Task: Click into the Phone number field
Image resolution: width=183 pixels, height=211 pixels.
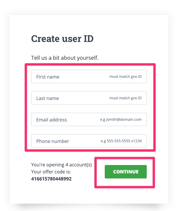Action: [89, 141]
